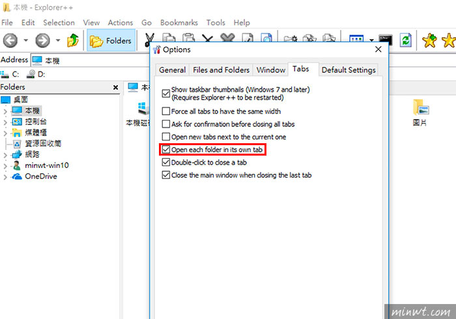
Task: Uncheck Show taskbar thumbnails option
Action: [x=165, y=94]
